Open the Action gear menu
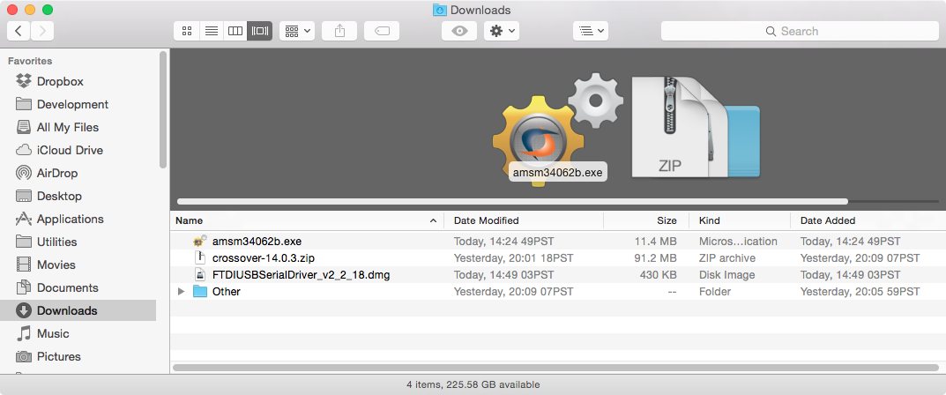Viewport: 946px width, 395px height. click(x=502, y=32)
